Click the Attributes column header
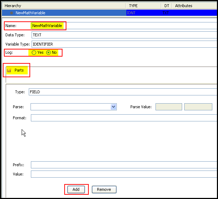The height and width of the screenshot is (199, 218). point(195,6)
